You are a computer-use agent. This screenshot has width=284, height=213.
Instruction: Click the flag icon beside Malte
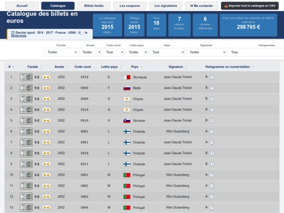[127, 88]
